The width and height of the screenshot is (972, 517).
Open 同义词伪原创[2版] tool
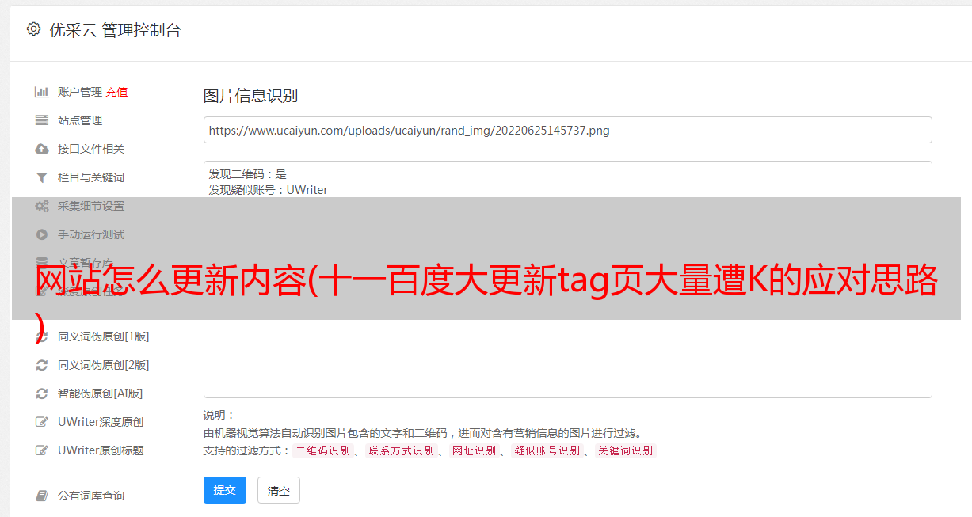104,365
